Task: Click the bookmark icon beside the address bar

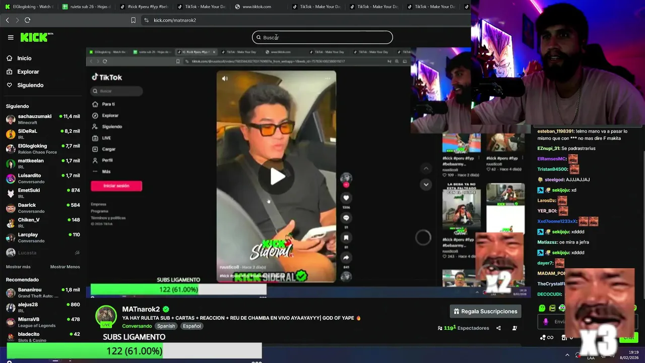Action: point(133,20)
